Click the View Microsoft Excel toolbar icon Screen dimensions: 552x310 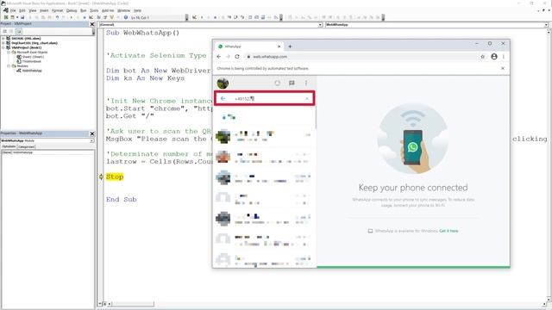pyautogui.click(x=6, y=17)
